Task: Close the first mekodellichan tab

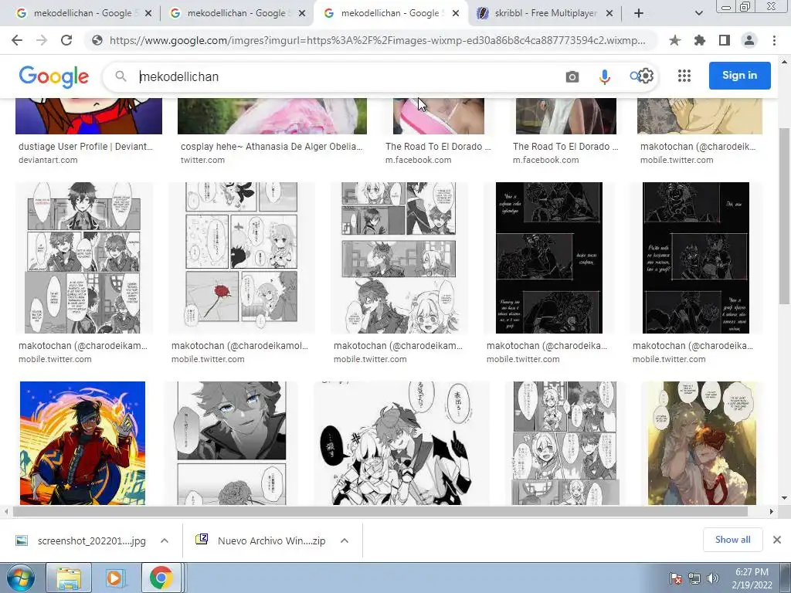Action: 148,13
